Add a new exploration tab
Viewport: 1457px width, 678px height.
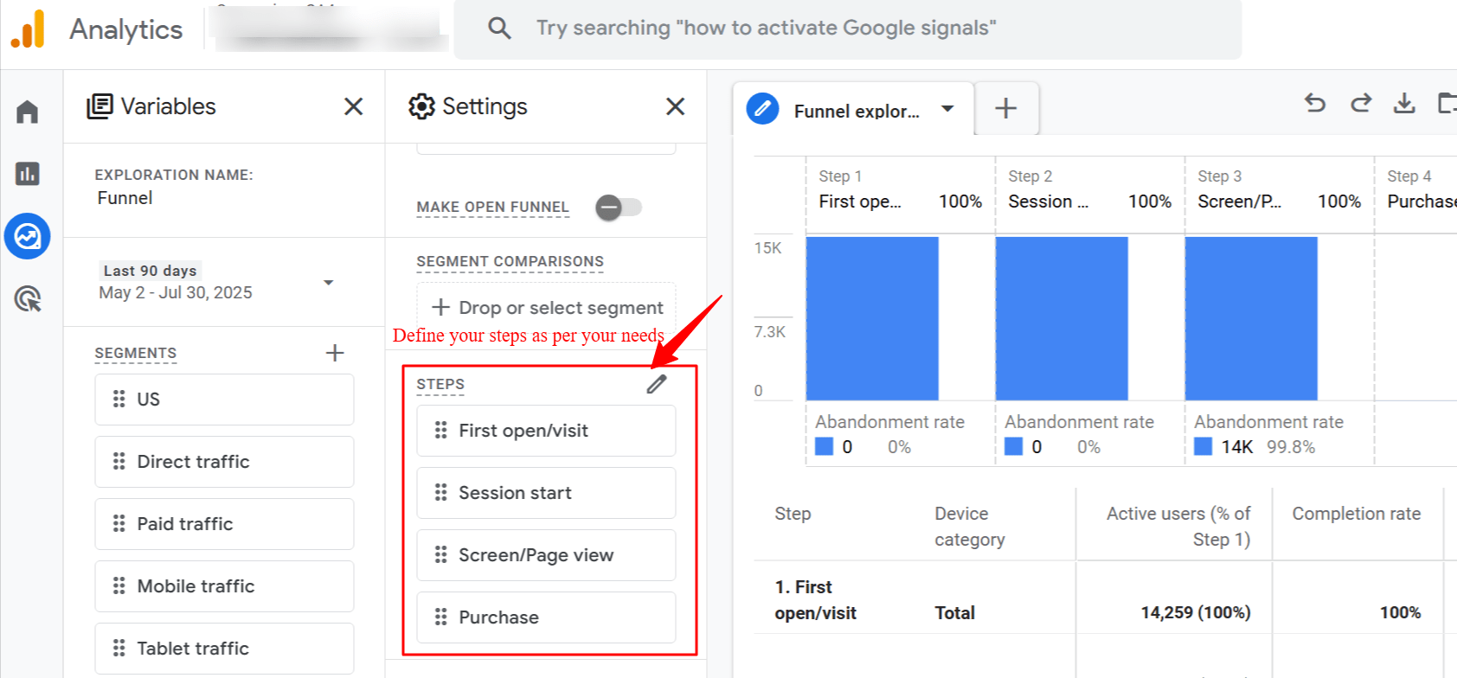[1005, 108]
